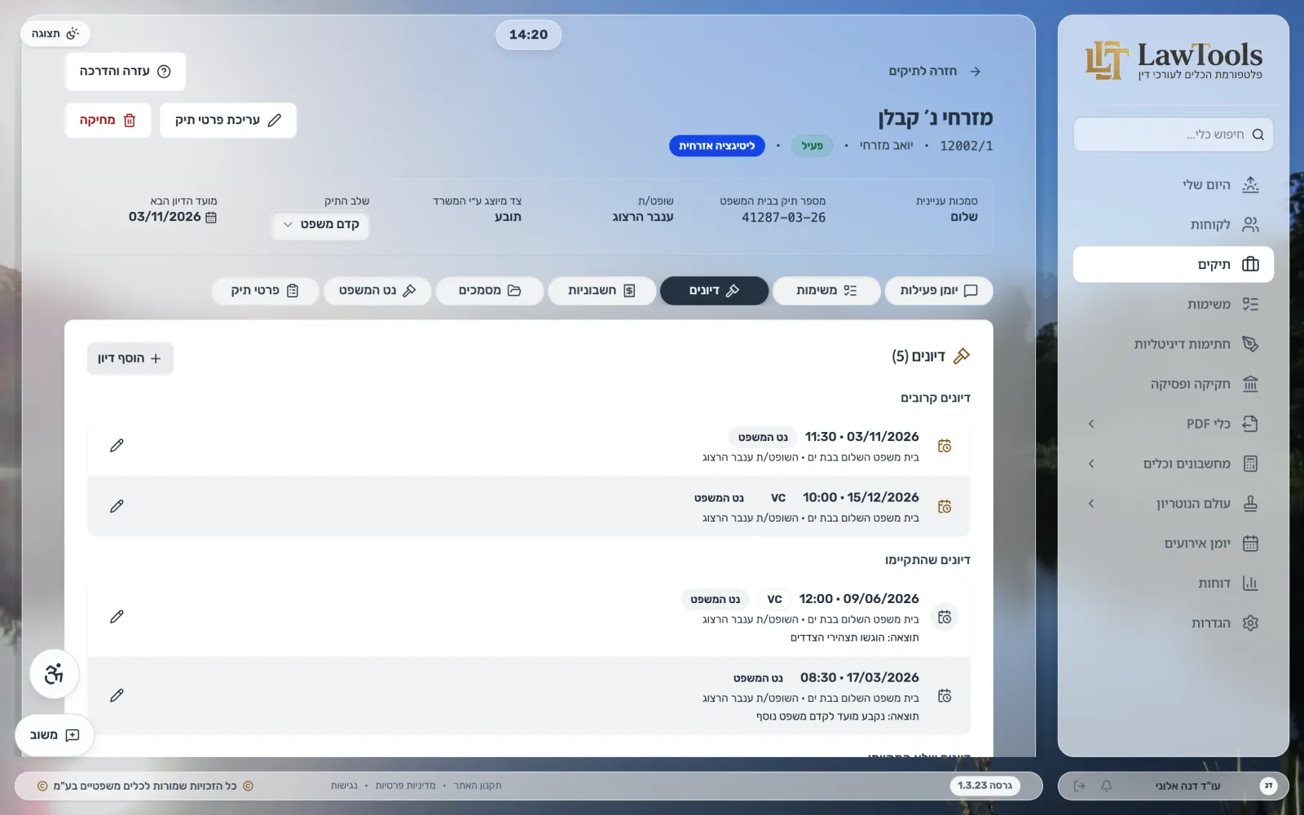Screen dimensions: 1304x815
Task: Expand the 'כלי PDF' submenu chevron
Action: click(x=1091, y=424)
